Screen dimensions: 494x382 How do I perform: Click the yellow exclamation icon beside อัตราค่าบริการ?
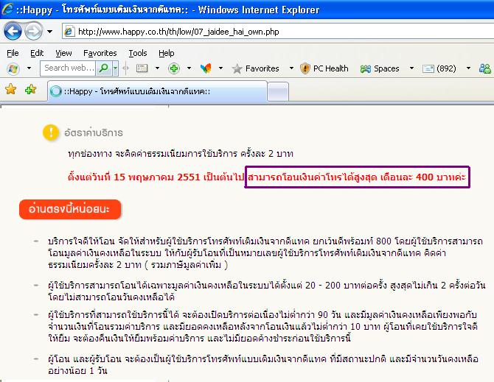51,132
